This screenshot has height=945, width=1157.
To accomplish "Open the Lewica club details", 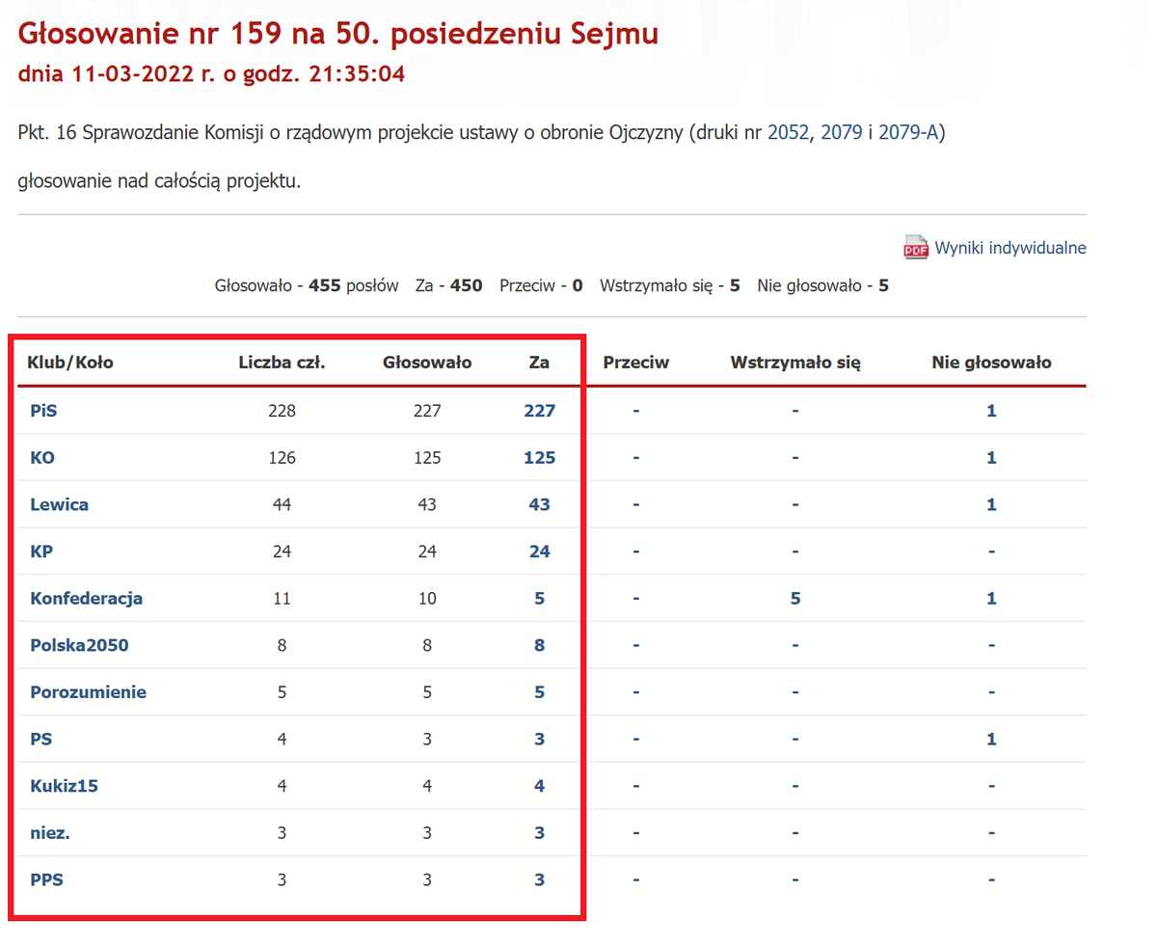I will click(x=59, y=503).
